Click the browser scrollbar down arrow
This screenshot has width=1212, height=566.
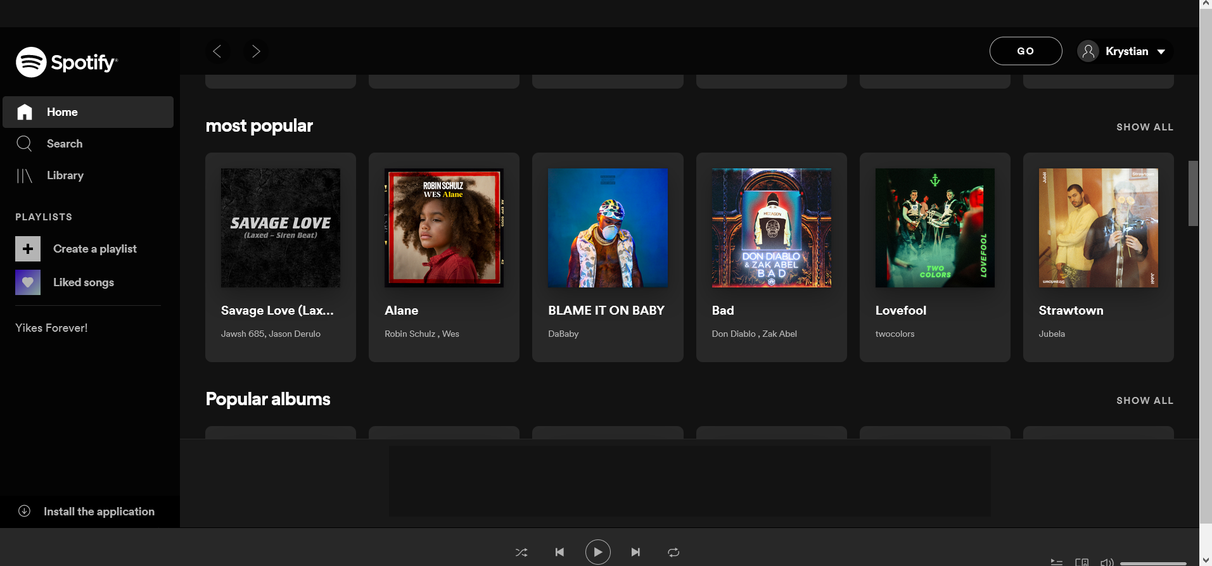click(x=1206, y=560)
